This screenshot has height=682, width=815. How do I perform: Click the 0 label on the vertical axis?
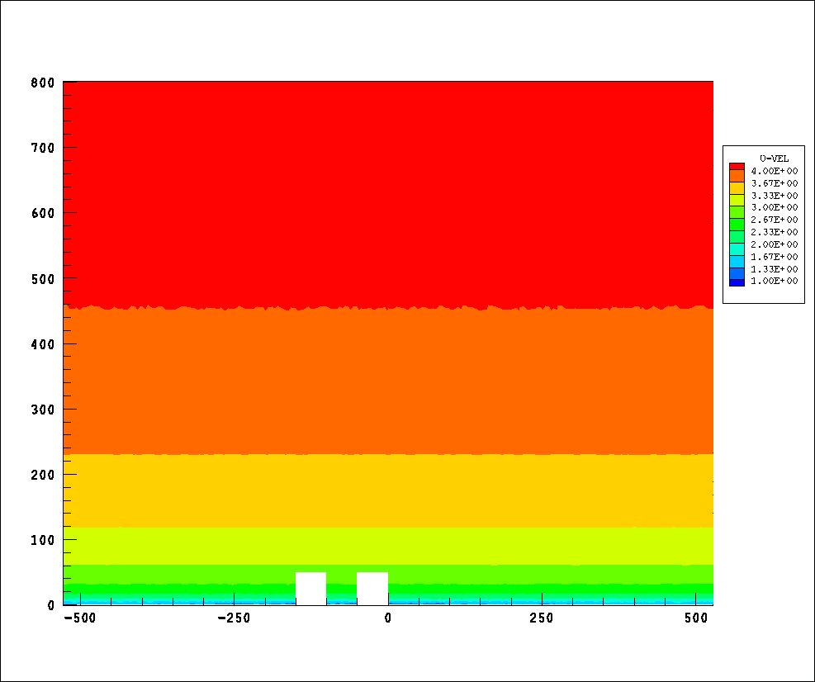pos(50,605)
